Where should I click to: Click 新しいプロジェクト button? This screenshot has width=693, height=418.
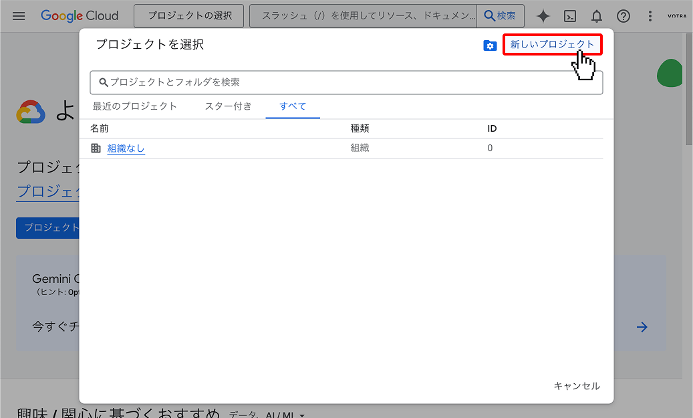(x=553, y=44)
